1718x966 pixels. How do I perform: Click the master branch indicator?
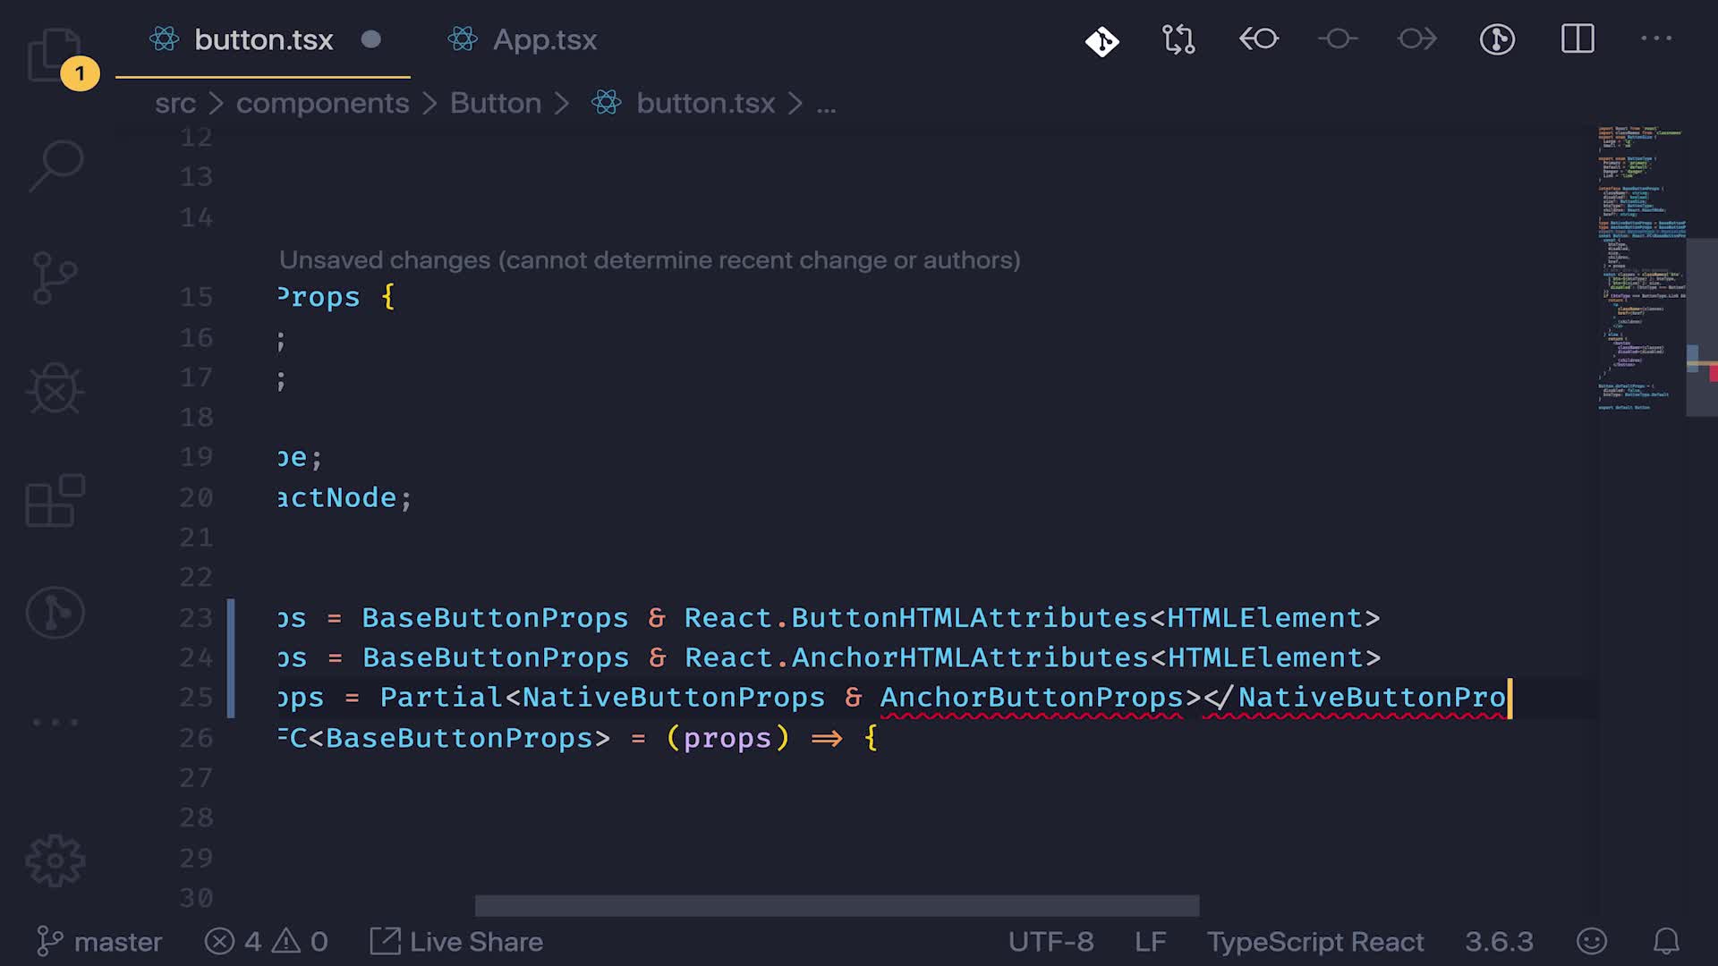click(99, 942)
